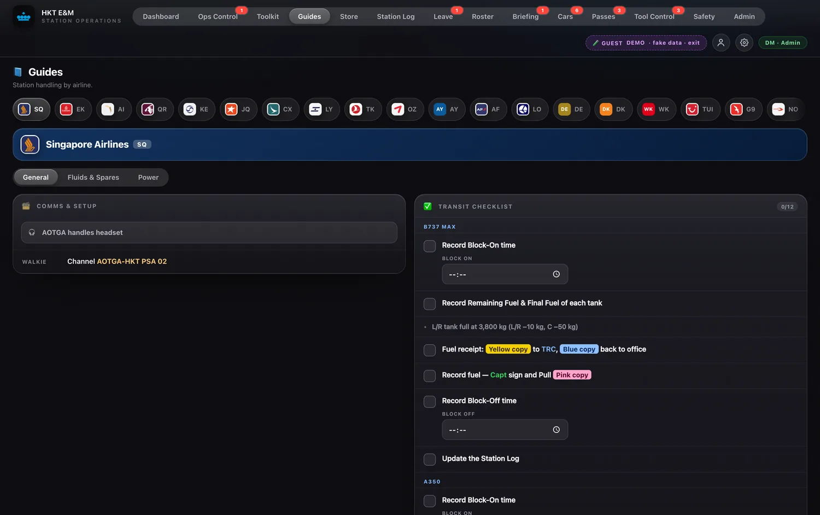Select the NO airline chip

click(786, 109)
